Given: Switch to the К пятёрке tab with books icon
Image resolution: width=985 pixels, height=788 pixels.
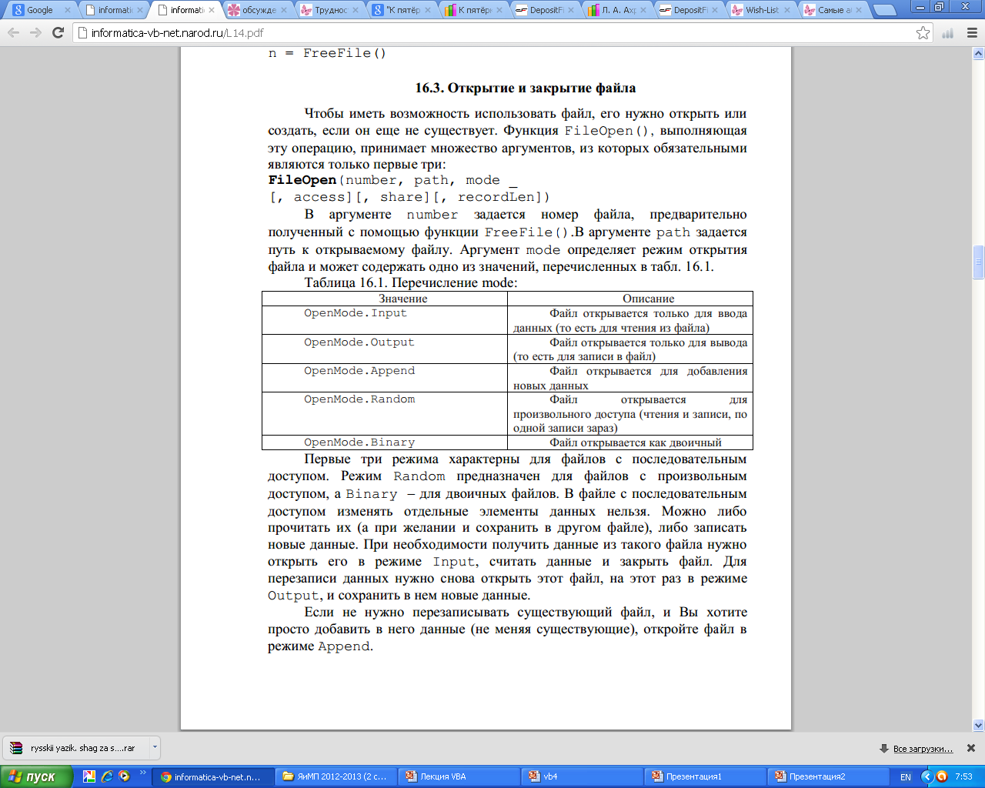Looking at the screenshot, I should pyautogui.click(x=472, y=10).
